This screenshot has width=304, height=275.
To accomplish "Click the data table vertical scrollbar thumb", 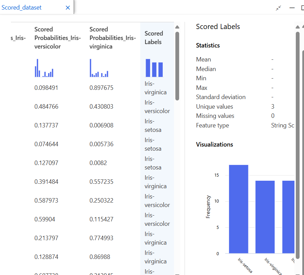I will pyautogui.click(x=177, y=66).
